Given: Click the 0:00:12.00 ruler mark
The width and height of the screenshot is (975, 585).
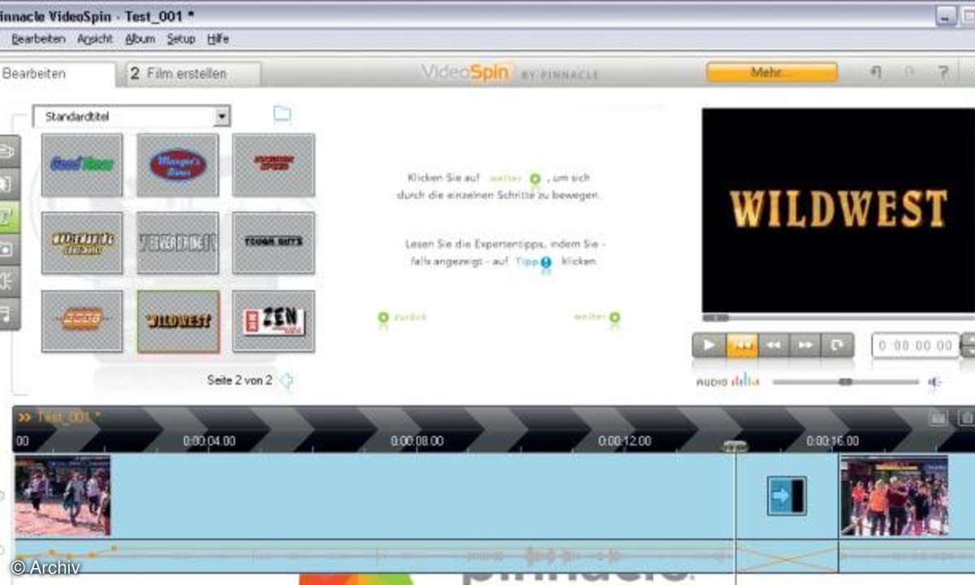Looking at the screenshot, I should tap(625, 441).
